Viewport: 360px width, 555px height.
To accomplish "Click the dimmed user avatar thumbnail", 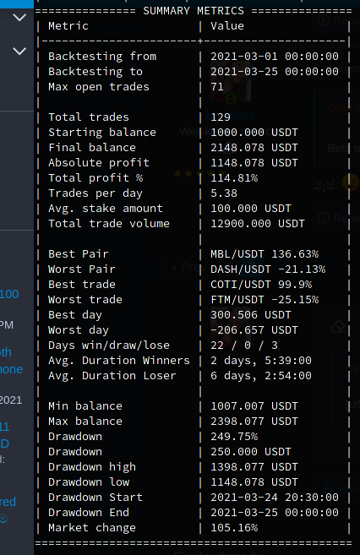I will click(x=231, y=81).
